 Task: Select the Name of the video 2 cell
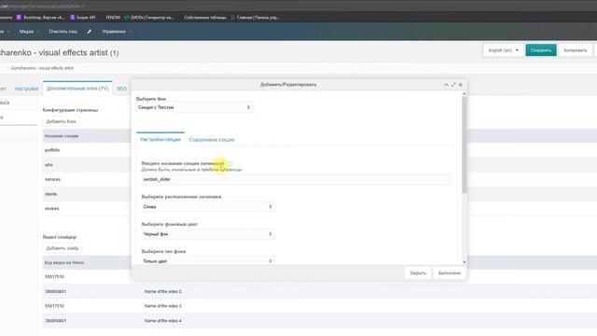[x=163, y=291]
